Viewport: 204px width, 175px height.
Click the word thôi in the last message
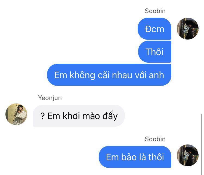(156, 157)
